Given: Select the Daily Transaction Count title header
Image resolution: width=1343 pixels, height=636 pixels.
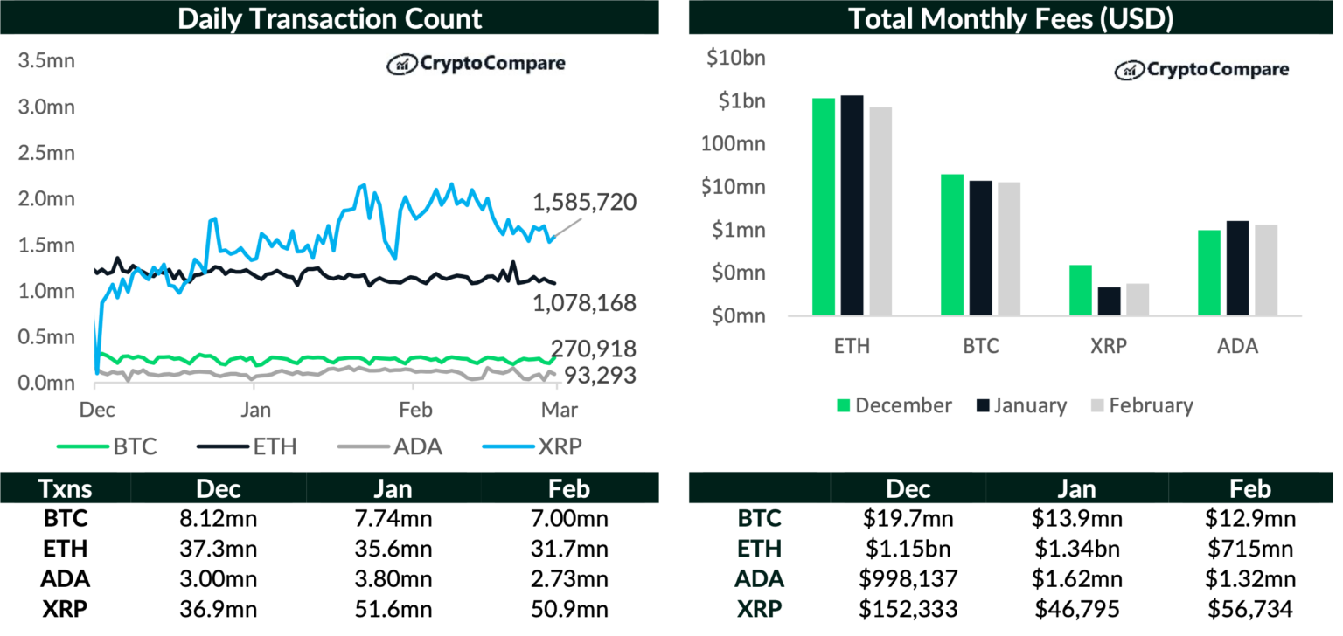Looking at the screenshot, I should (x=330, y=18).
